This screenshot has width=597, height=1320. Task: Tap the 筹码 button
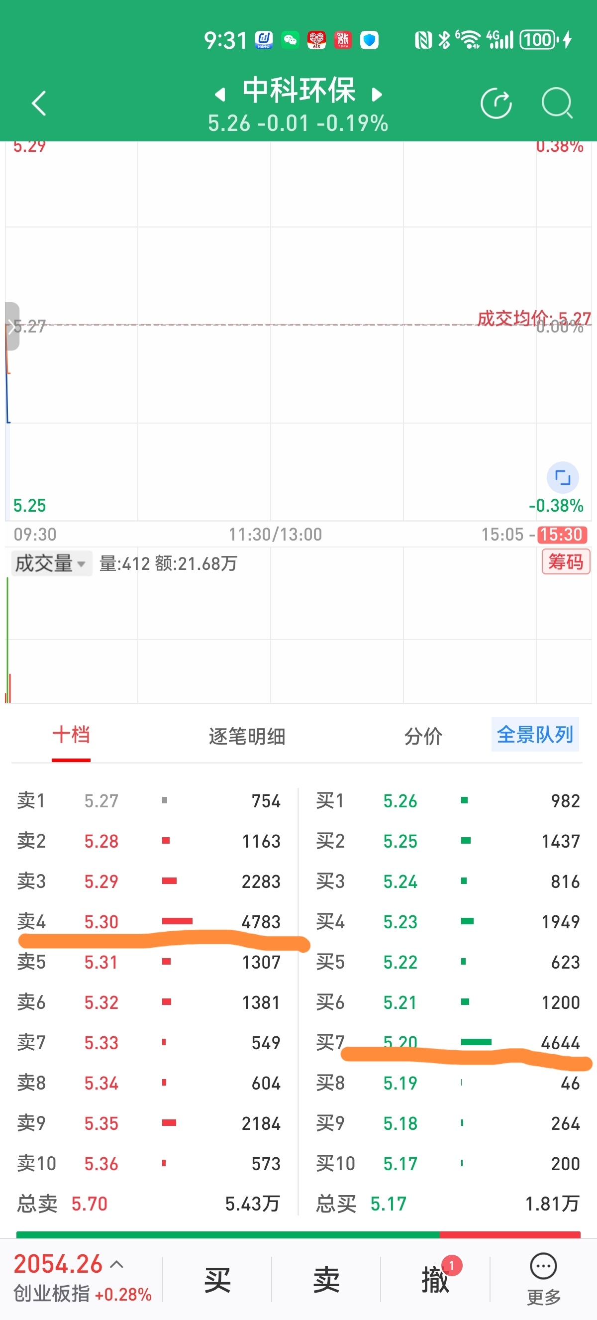click(566, 561)
